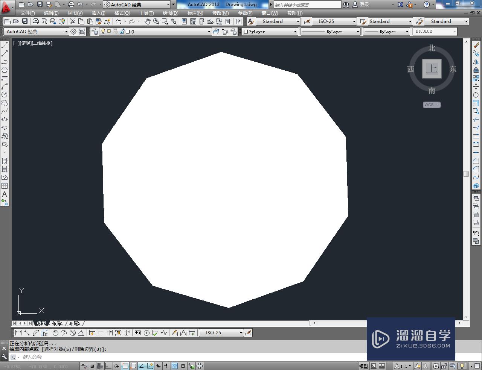
Task: Open the ISO-25 dropdown in the Dimension toolbar
Action: 221,333
